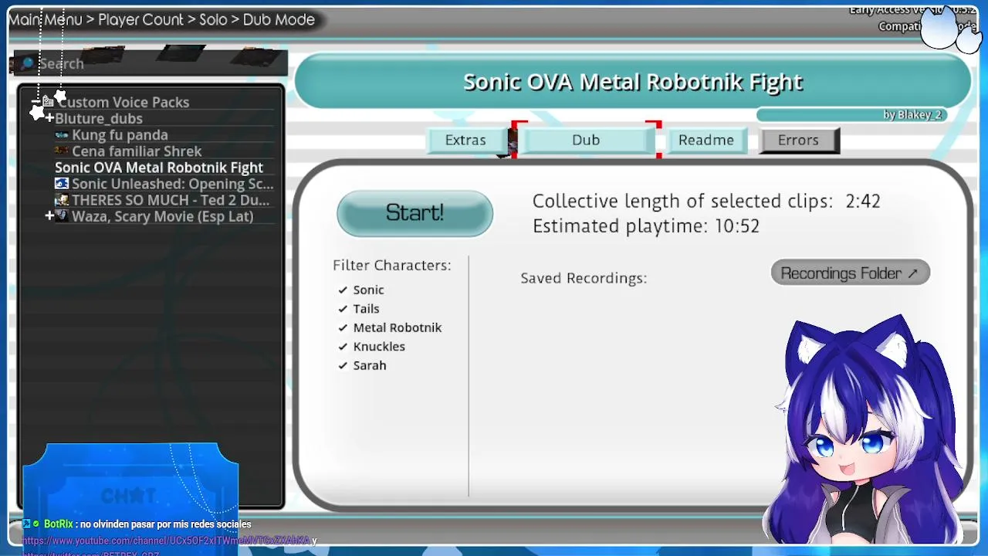Toggle the Sonic character filter checkbox
The image size is (988, 556).
[x=343, y=290]
